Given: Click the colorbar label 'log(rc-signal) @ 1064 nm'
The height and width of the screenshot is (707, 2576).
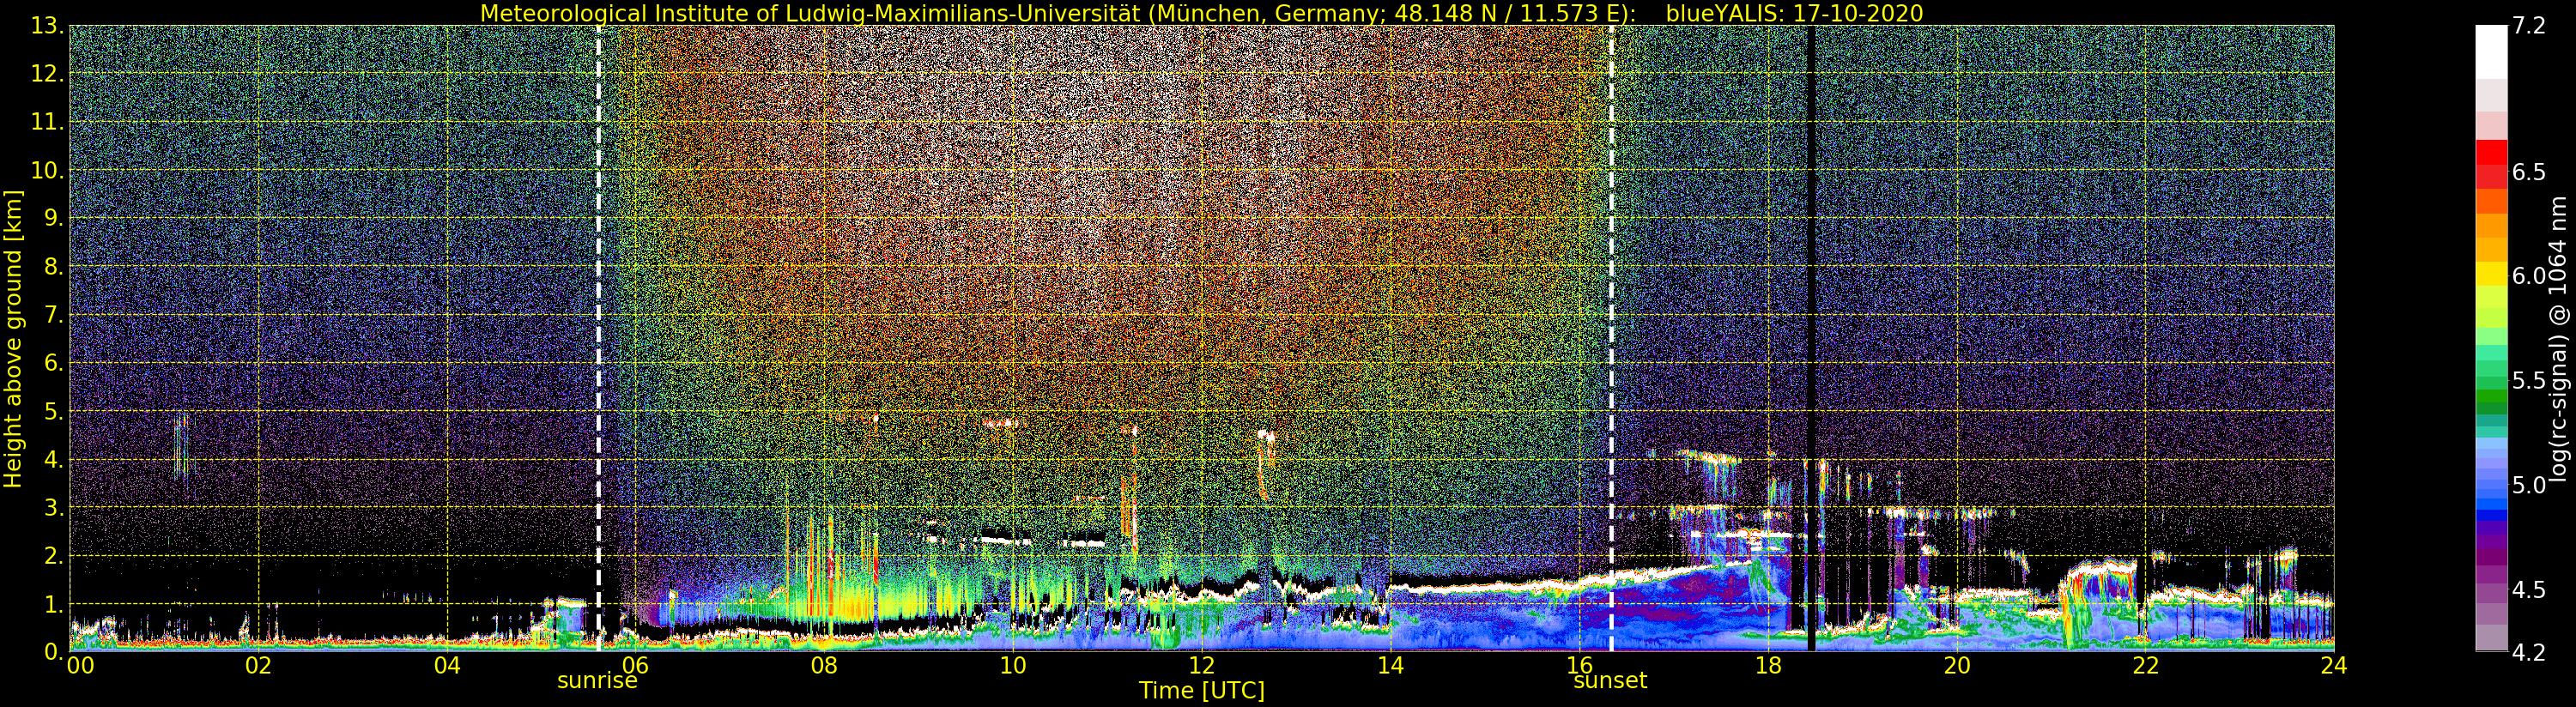Looking at the screenshot, I should [2559, 339].
